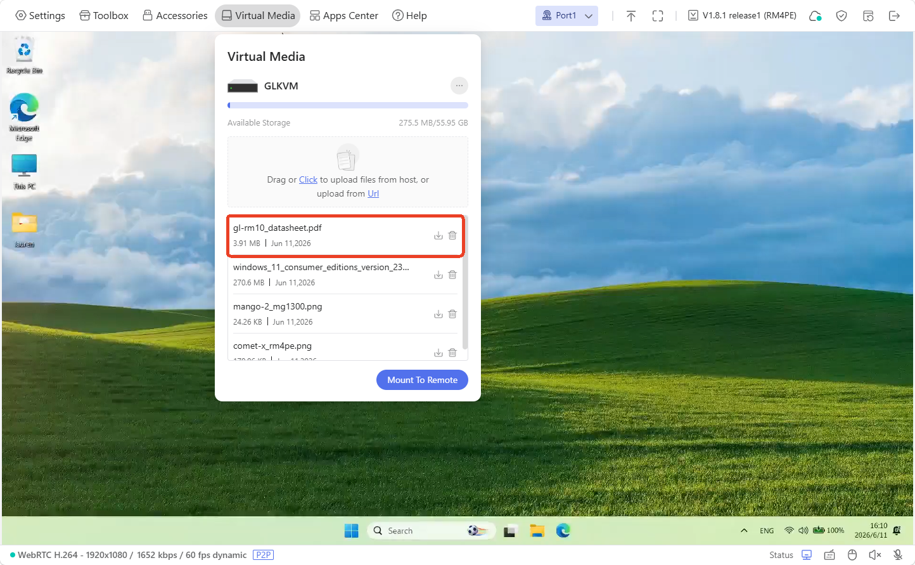Download comet-x_rm4pe.png
Viewport: 915px width, 565px height.
(x=438, y=353)
